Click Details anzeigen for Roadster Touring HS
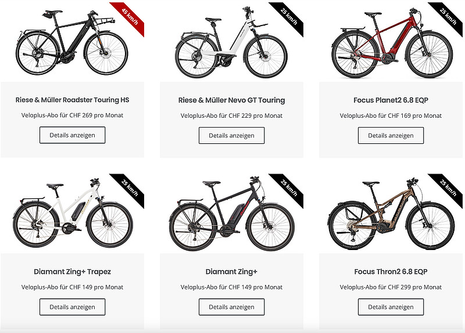The width and height of the screenshot is (465, 333). [72, 135]
